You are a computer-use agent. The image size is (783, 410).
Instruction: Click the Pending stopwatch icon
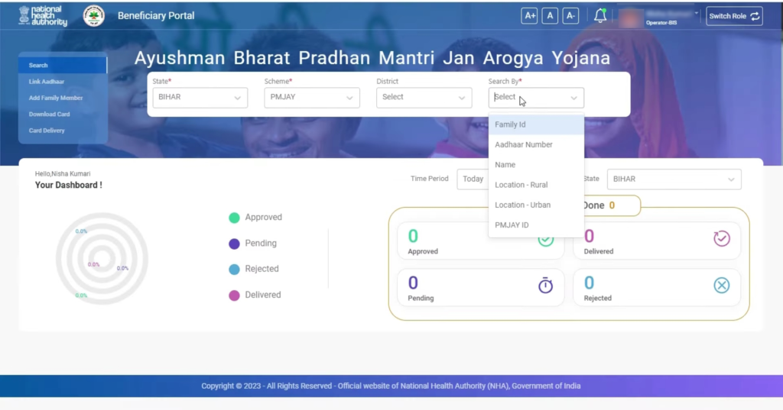tap(545, 286)
